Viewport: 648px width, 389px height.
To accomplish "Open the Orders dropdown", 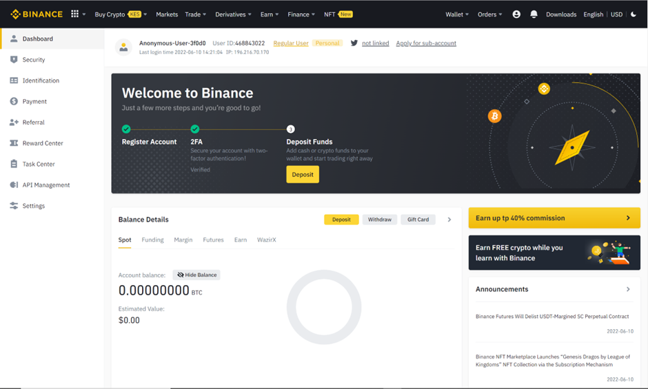I will point(489,14).
